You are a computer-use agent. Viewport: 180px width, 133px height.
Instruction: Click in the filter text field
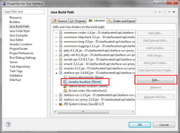click(24, 12)
